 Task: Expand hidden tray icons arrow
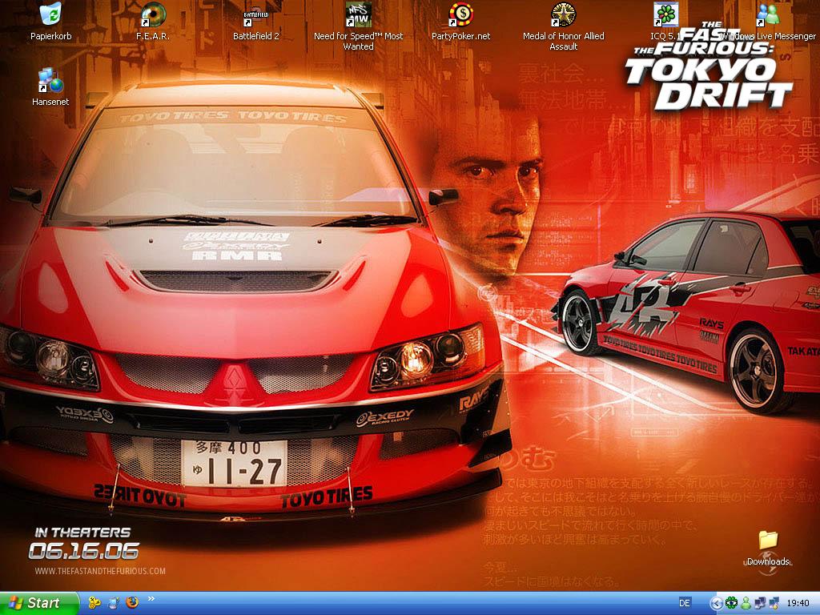[717, 604]
